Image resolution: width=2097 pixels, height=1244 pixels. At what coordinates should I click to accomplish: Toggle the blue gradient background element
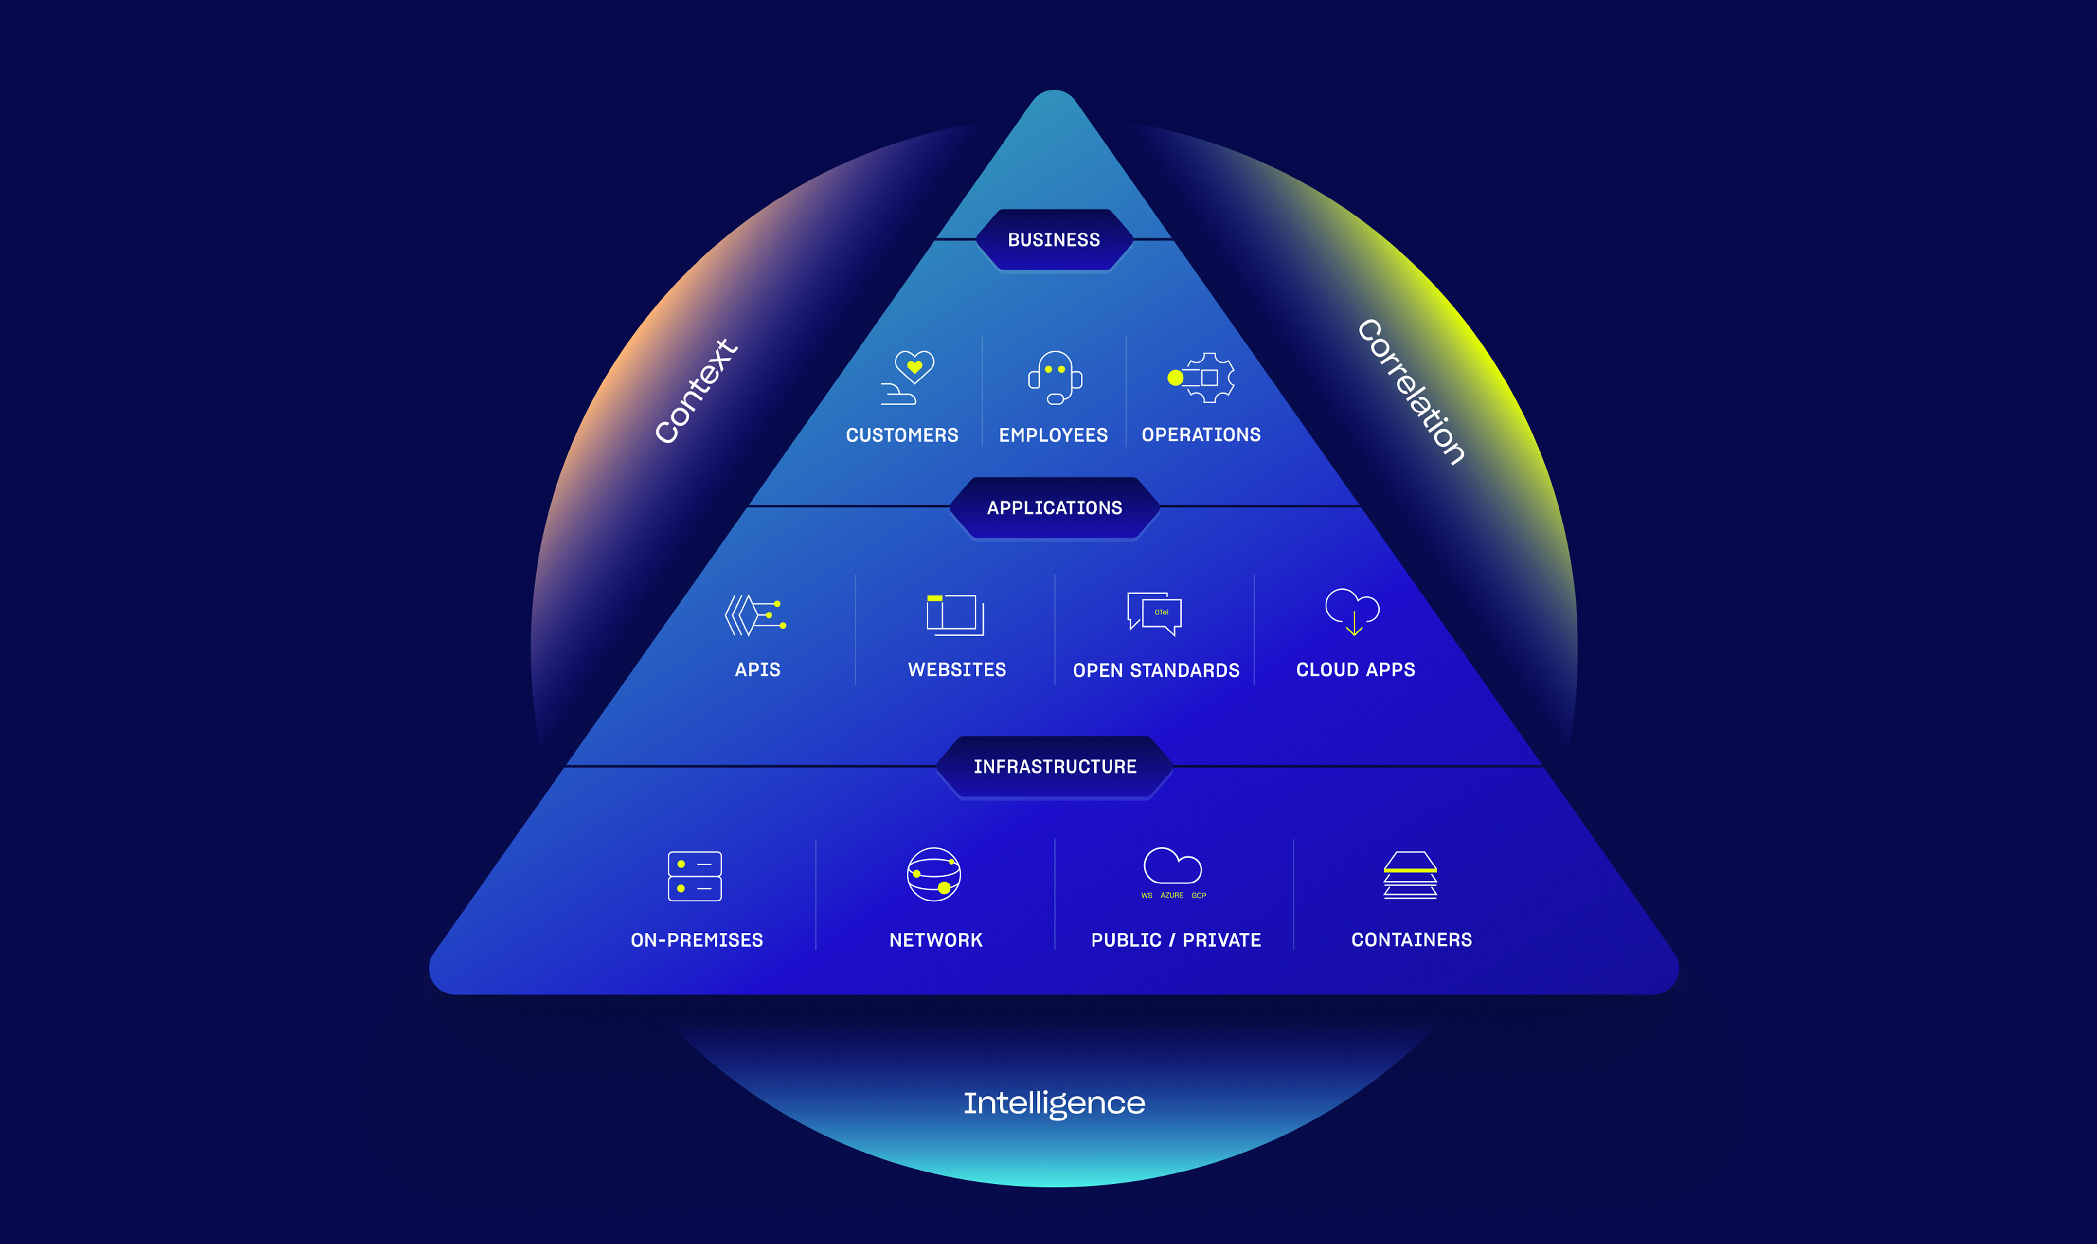point(1048,622)
